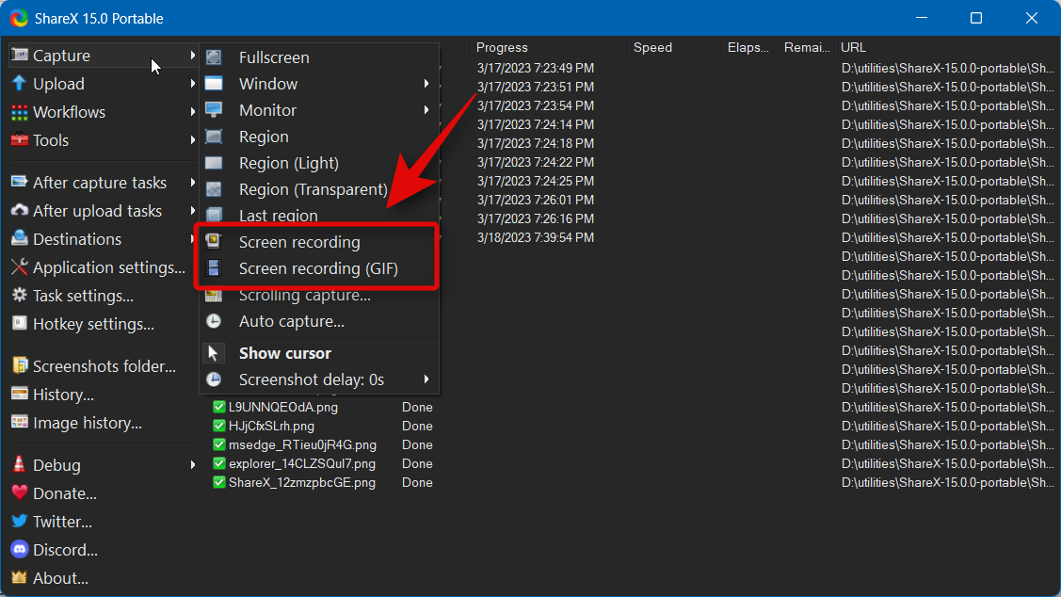Open Hotkey settings
The width and height of the screenshot is (1061, 597).
[93, 324]
